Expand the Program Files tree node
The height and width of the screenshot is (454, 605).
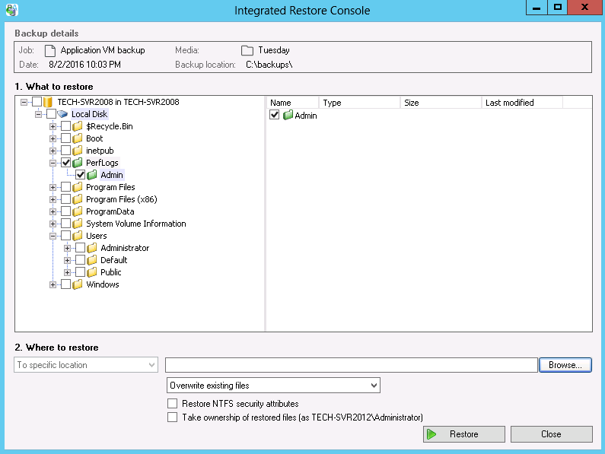point(53,187)
